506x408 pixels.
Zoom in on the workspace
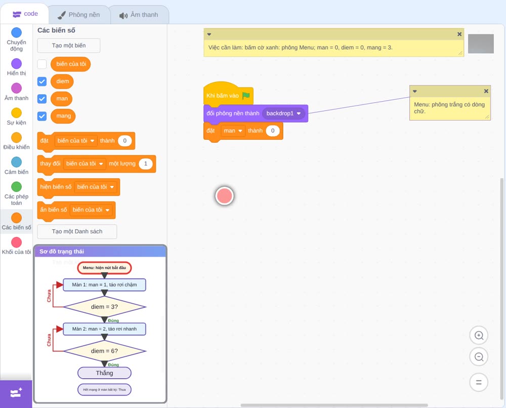pos(479,336)
